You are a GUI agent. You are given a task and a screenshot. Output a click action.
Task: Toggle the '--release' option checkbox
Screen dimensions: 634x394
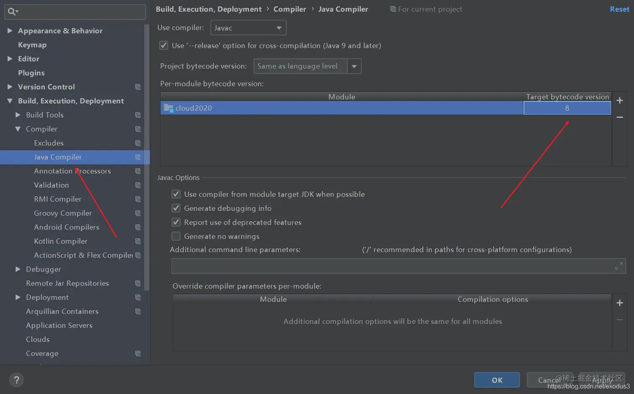pyautogui.click(x=164, y=45)
